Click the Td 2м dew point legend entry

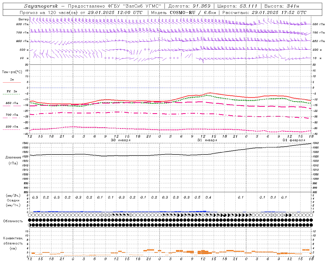point(12,91)
